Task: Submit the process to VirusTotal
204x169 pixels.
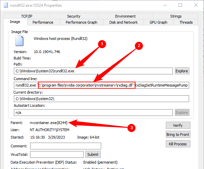Action: (93, 154)
